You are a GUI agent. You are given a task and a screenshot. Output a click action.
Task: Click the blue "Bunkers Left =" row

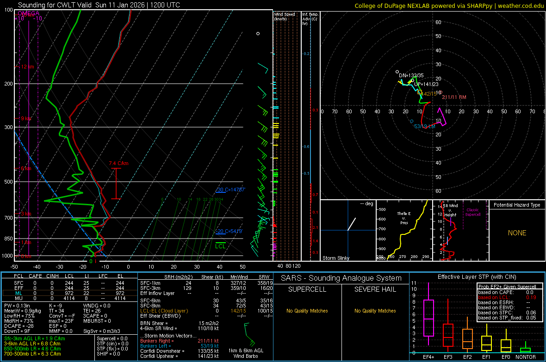(x=180, y=346)
